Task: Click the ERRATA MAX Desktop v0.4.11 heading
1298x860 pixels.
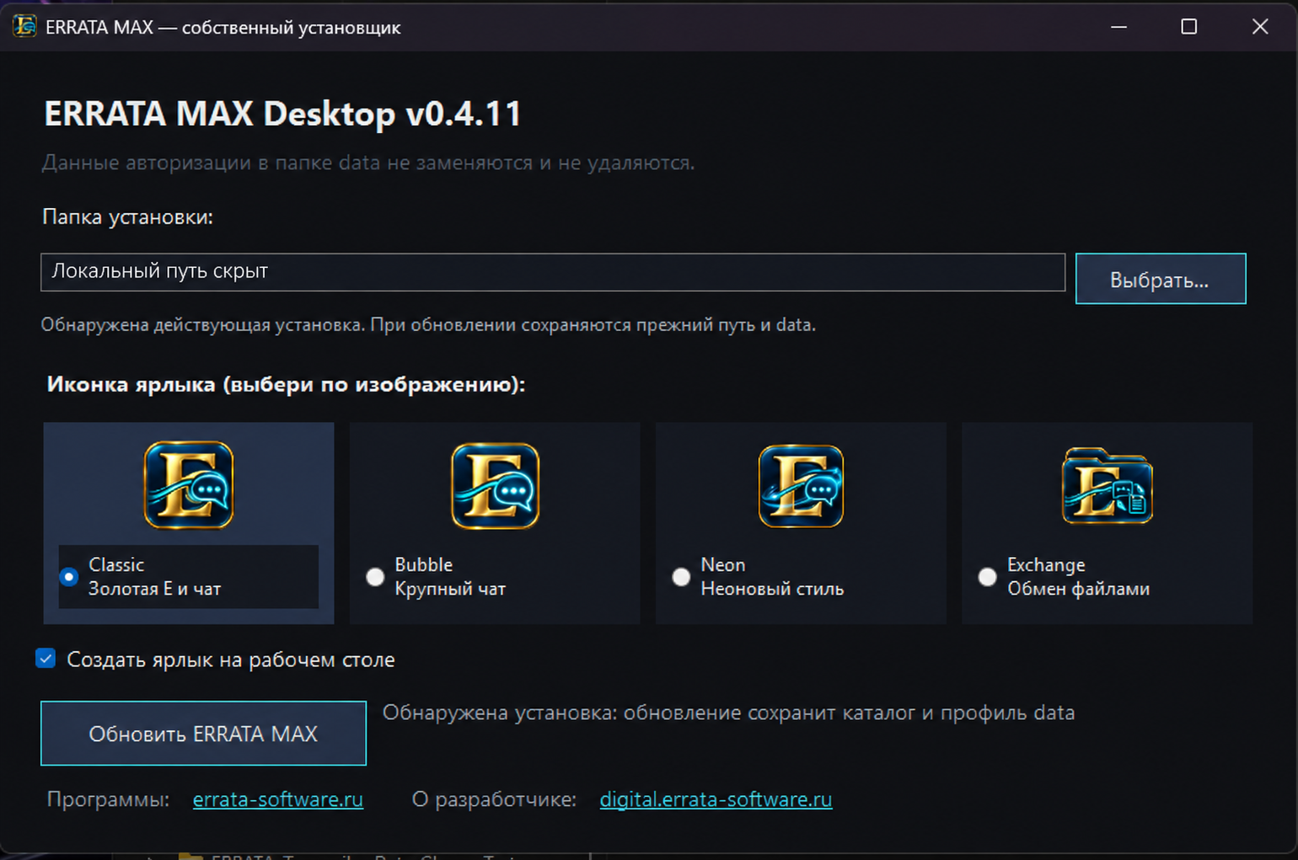Action: [283, 114]
